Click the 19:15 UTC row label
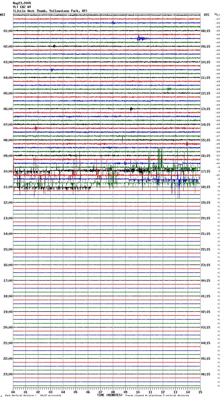The width and height of the screenshot is (221, 399). coord(206,203)
